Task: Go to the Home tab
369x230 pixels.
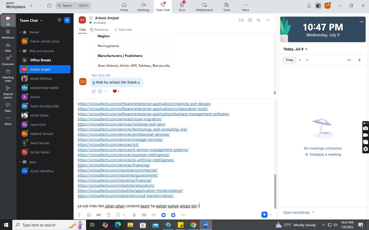Action: (124, 7)
